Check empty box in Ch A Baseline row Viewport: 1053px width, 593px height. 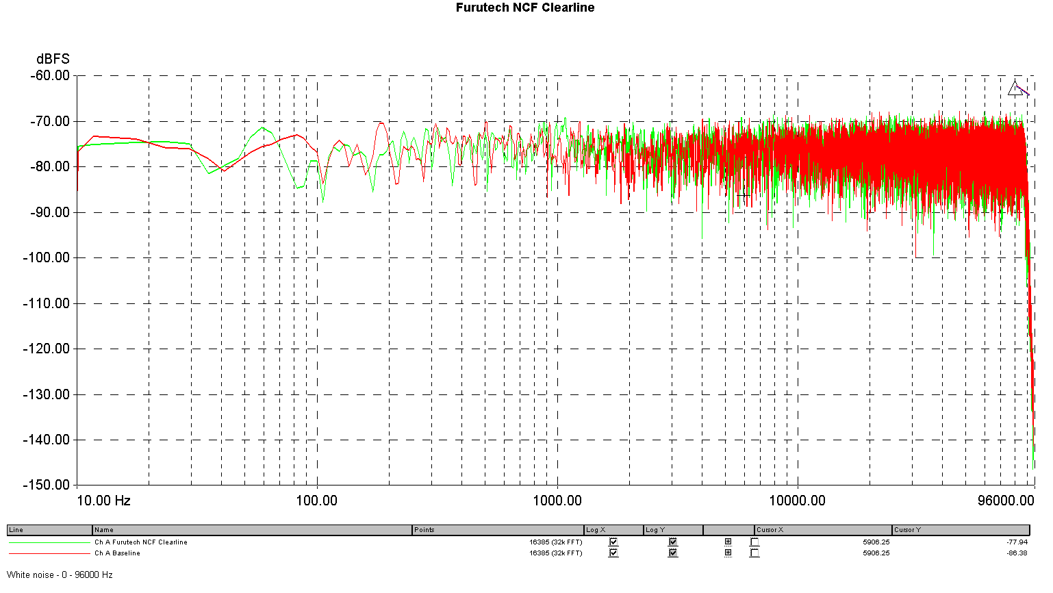pos(754,553)
